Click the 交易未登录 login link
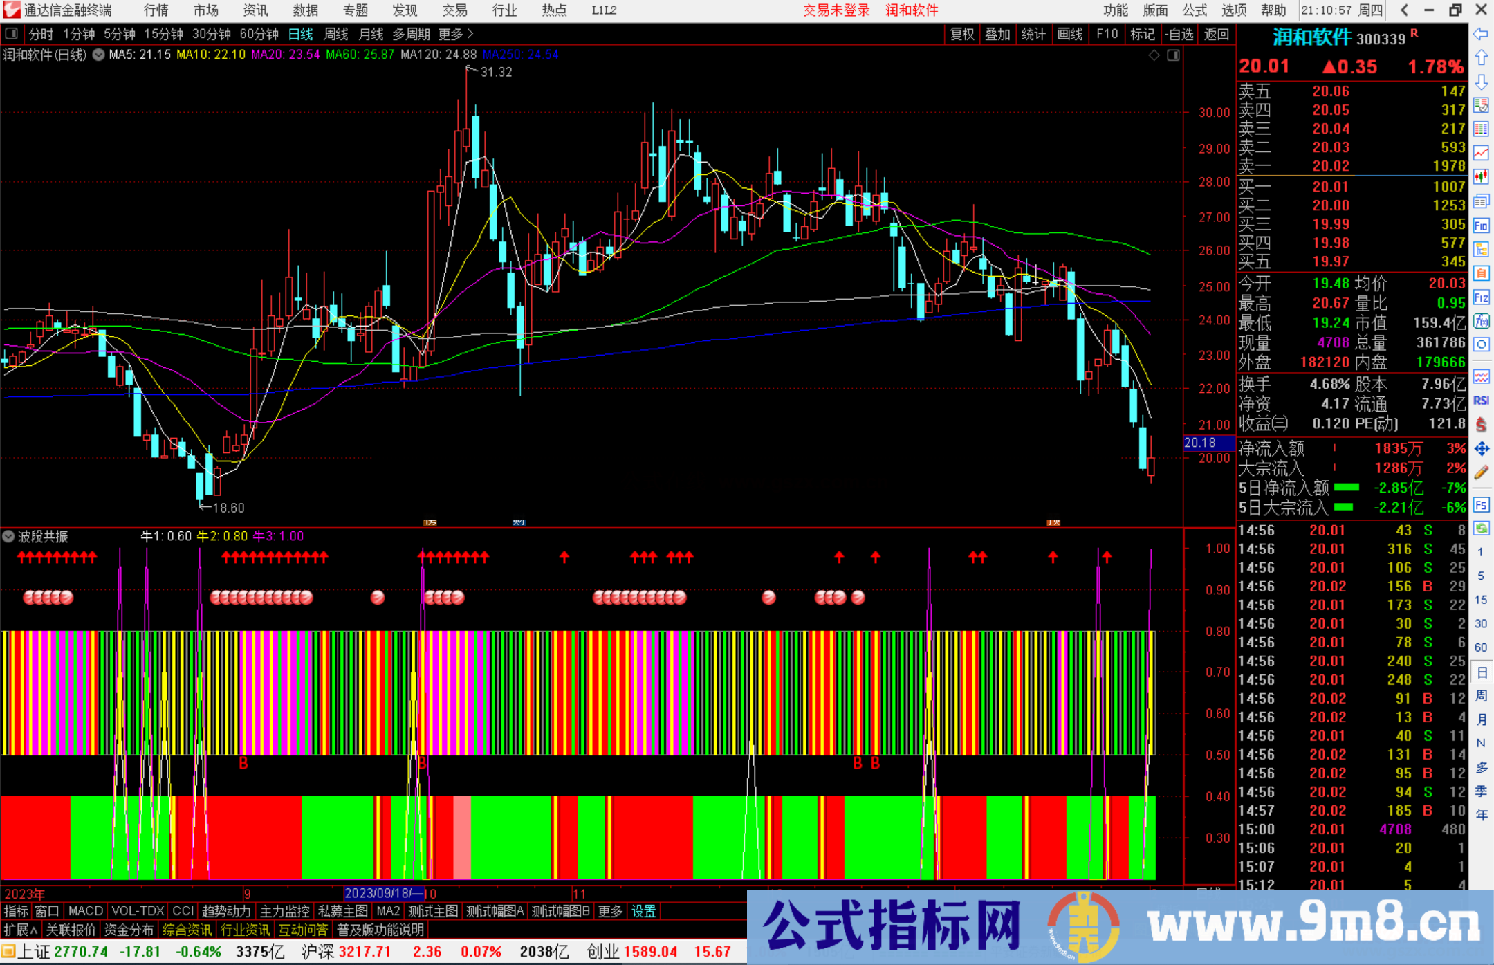This screenshot has width=1494, height=965. 837,10
